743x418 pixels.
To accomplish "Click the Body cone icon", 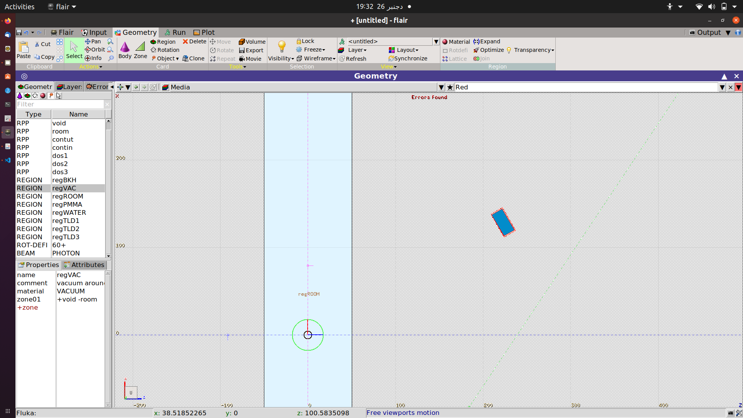I will point(125,47).
